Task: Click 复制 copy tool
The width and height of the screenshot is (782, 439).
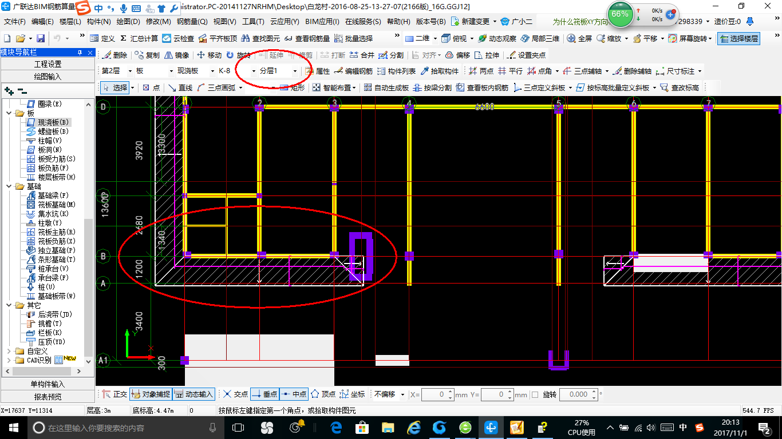Action: pyautogui.click(x=147, y=55)
